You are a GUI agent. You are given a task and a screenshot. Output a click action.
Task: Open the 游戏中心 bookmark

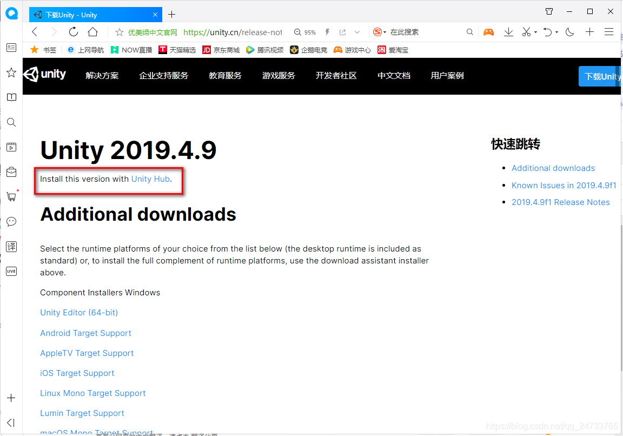pyautogui.click(x=353, y=50)
